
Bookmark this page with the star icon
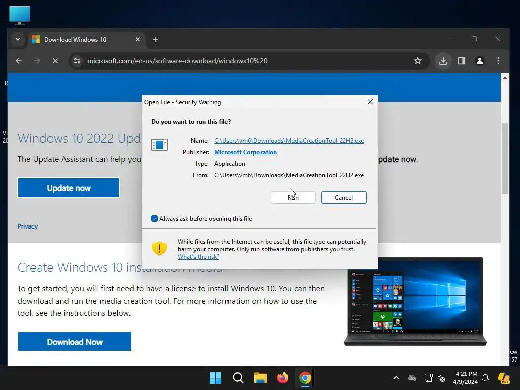pos(418,61)
